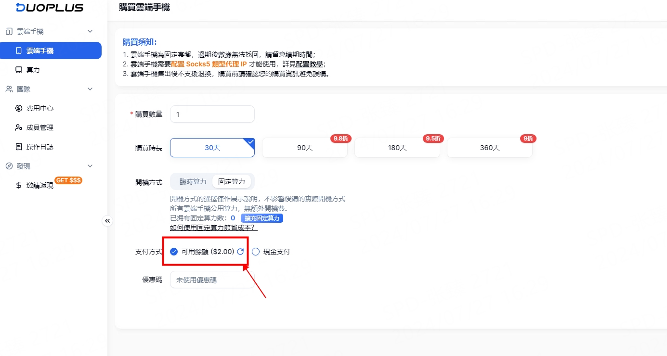Image resolution: width=667 pixels, height=356 pixels.
Task: Refresh the available balance amount
Action: [x=240, y=252]
